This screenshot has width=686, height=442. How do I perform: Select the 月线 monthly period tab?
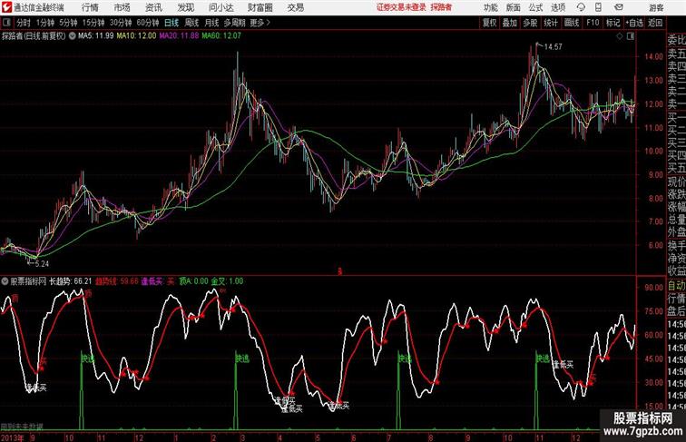(211, 23)
